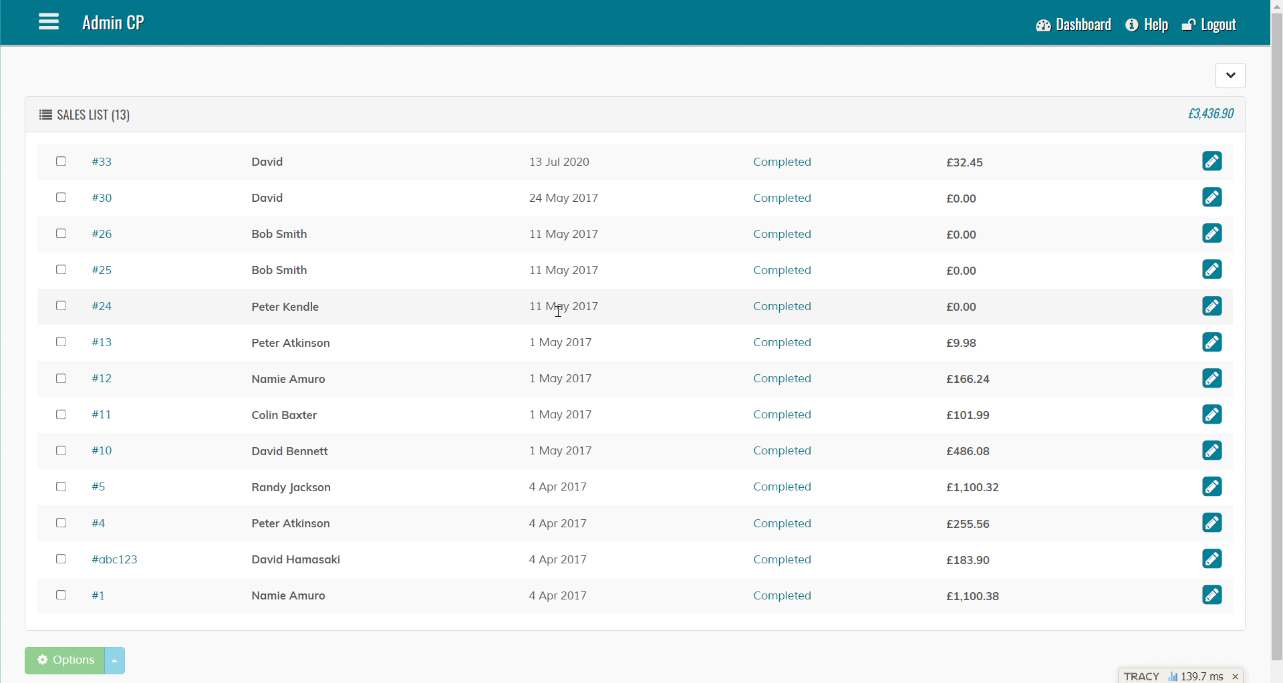
Task: Open invoice link #26
Action: 102,234
